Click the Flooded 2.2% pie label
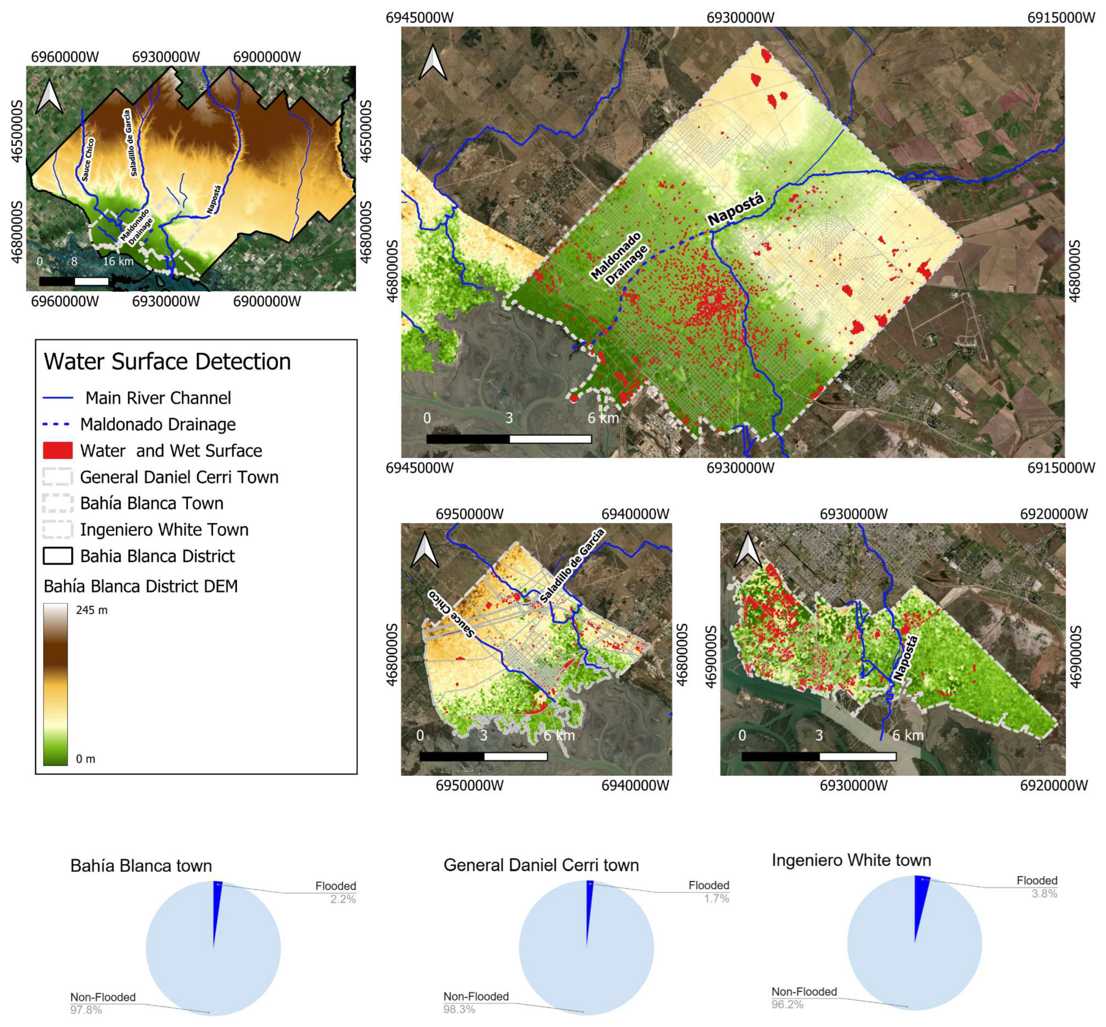This screenshot has height=1027, width=1106. pyautogui.click(x=335, y=892)
